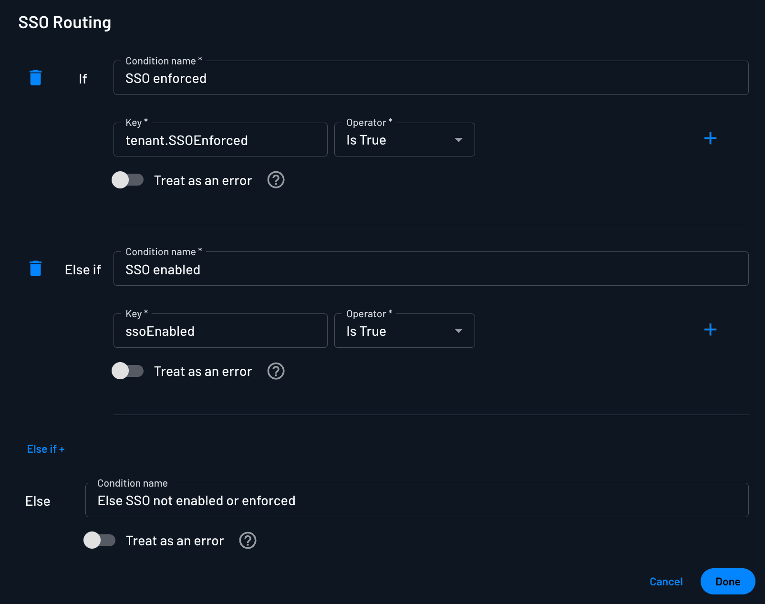765x604 pixels.
Task: Toggle Treat as an error under SSO enabled
Action: (128, 371)
